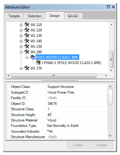The height and width of the screenshot is (155, 120).
Task: Open the Design tab
Action: pyautogui.click(x=55, y=16)
